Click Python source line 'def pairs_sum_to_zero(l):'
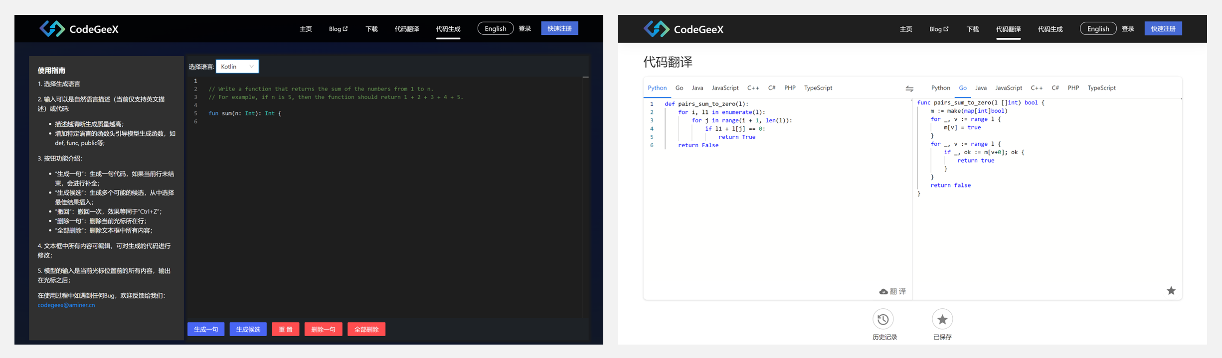Screen dimensions: 1222x358 coord(706,104)
